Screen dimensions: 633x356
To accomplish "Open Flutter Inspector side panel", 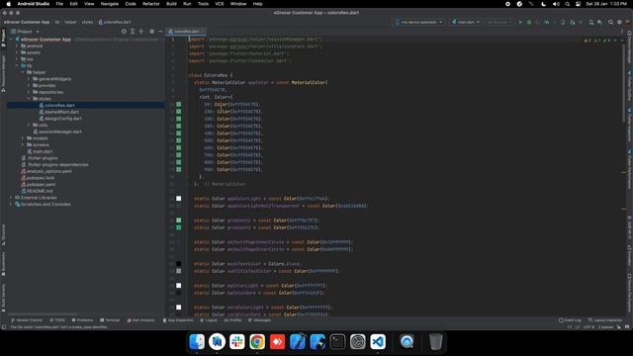I will [x=629, y=125].
